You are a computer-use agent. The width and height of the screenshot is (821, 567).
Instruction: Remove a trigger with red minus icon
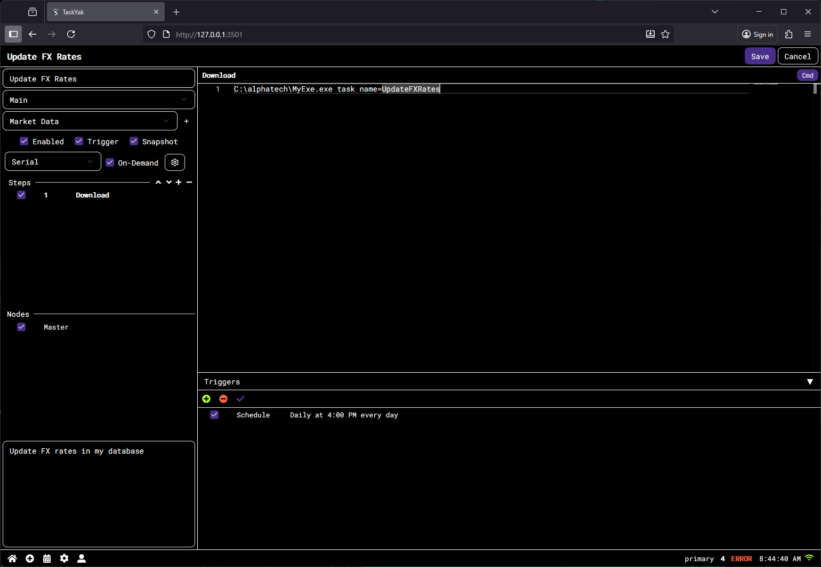pyautogui.click(x=223, y=399)
